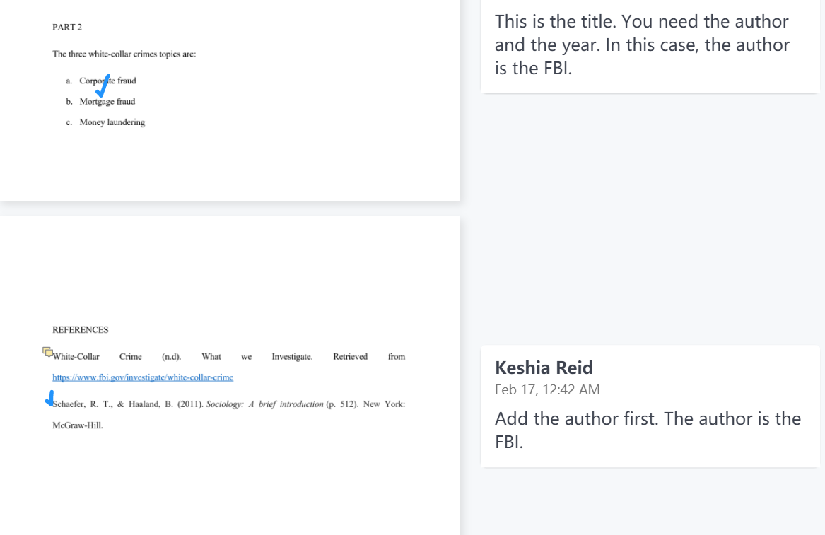Select the blue checkmark on Corporate fraud

(x=103, y=86)
